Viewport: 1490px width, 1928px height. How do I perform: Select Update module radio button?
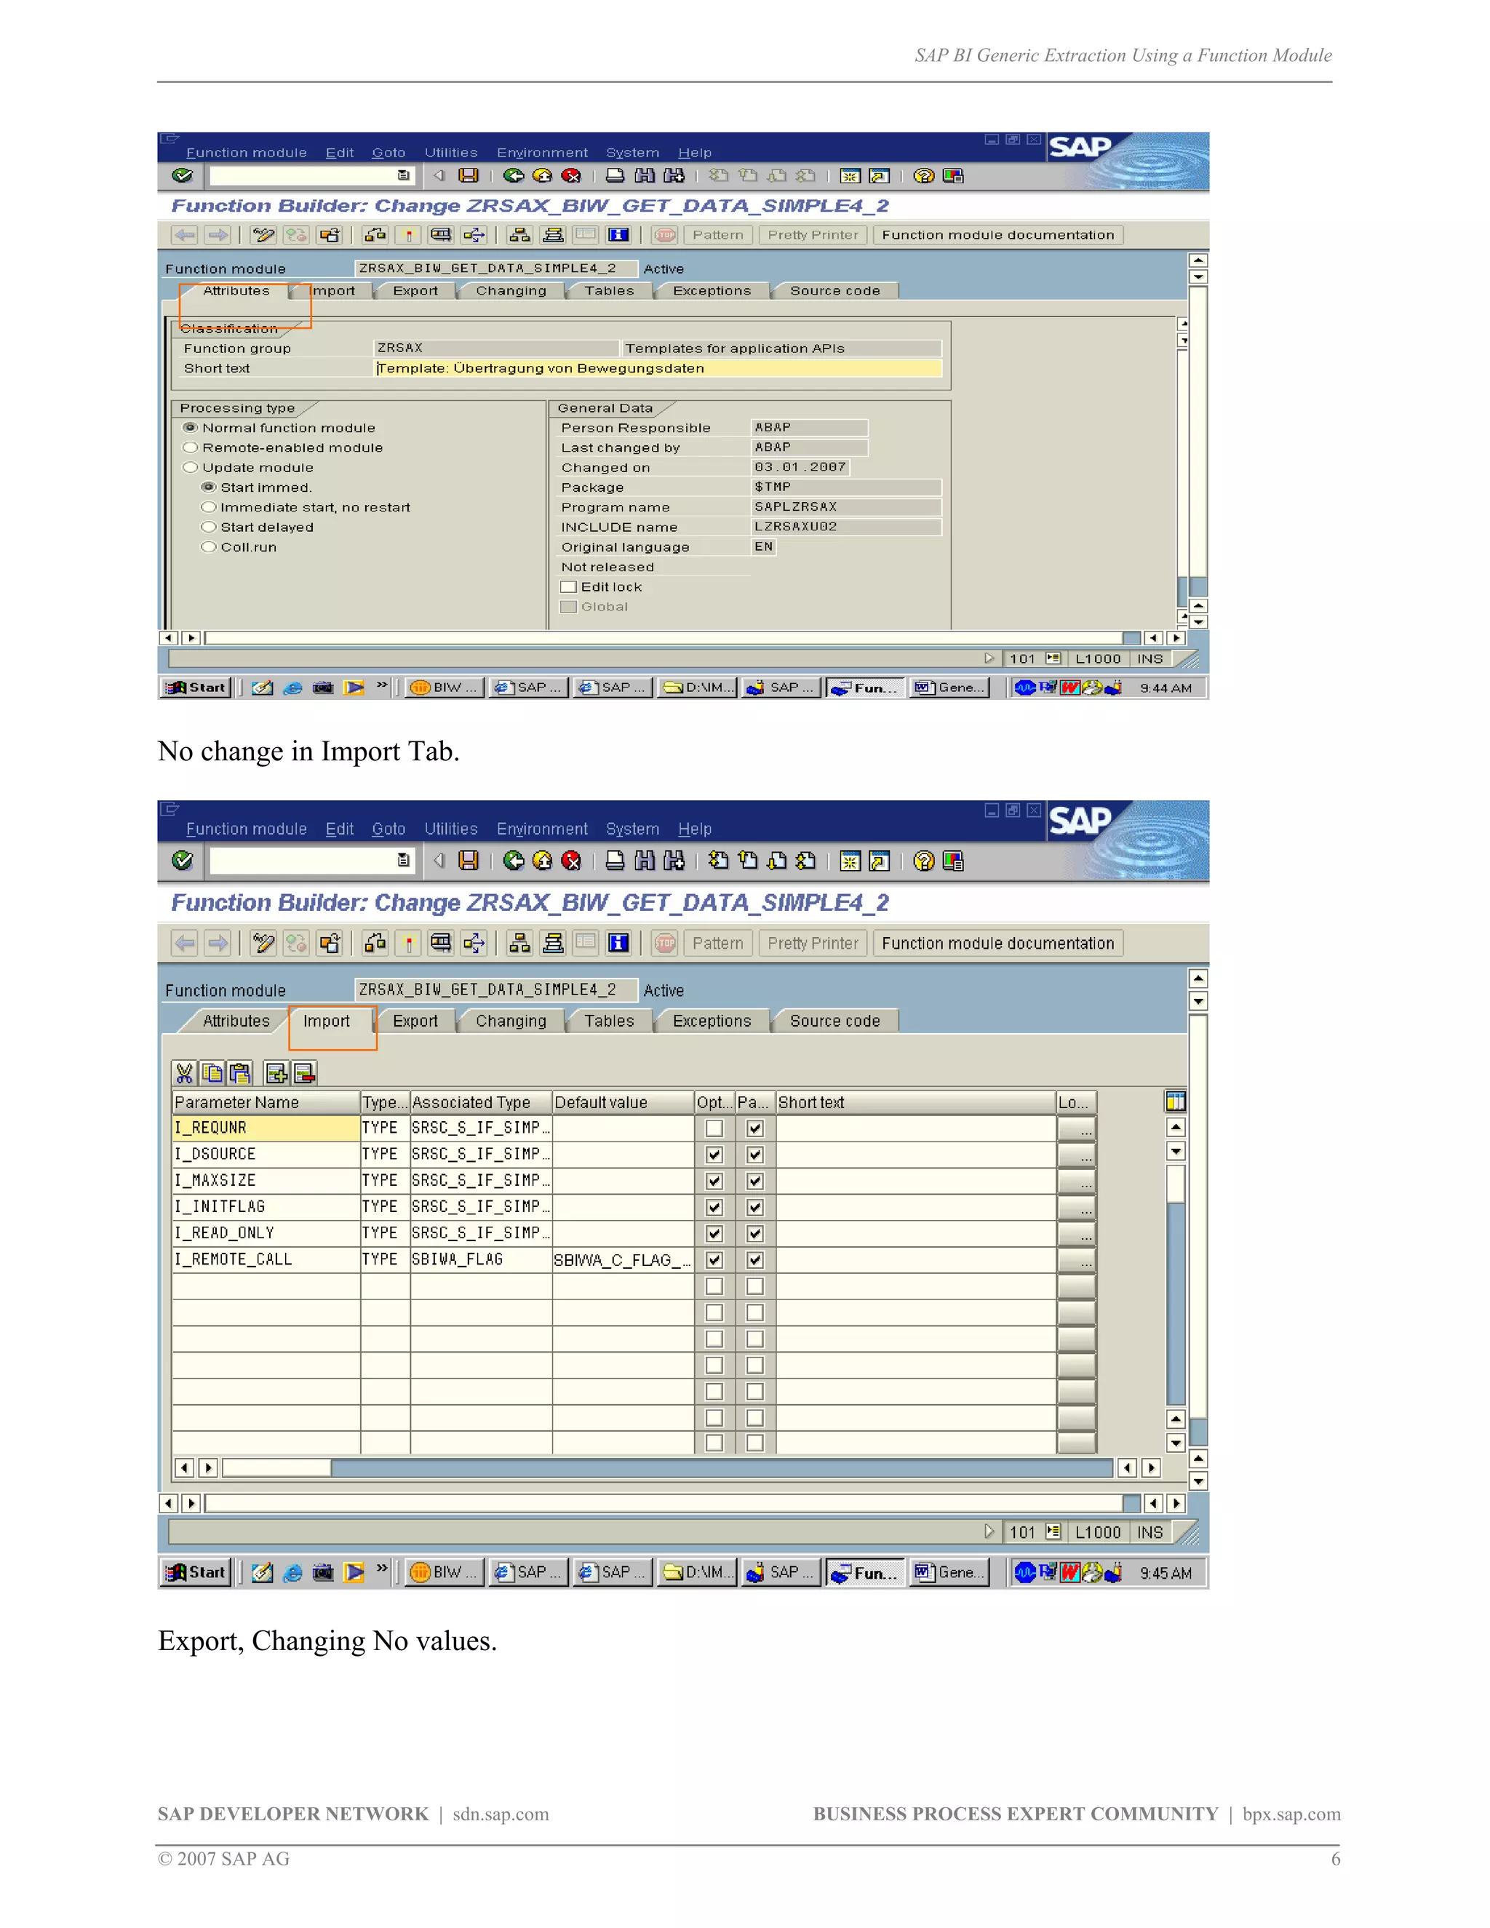pos(190,467)
